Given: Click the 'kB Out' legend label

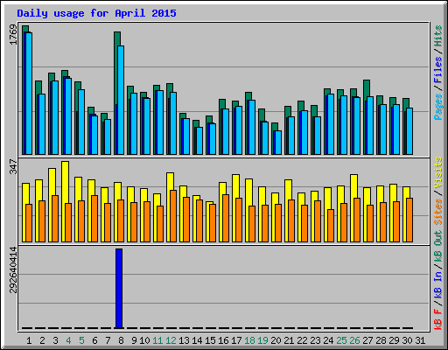Looking at the screenshot, I should [x=437, y=246].
